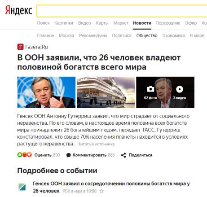Open the article headline about 26 человек
This screenshot has width=207, height=197.
pos(99,62)
